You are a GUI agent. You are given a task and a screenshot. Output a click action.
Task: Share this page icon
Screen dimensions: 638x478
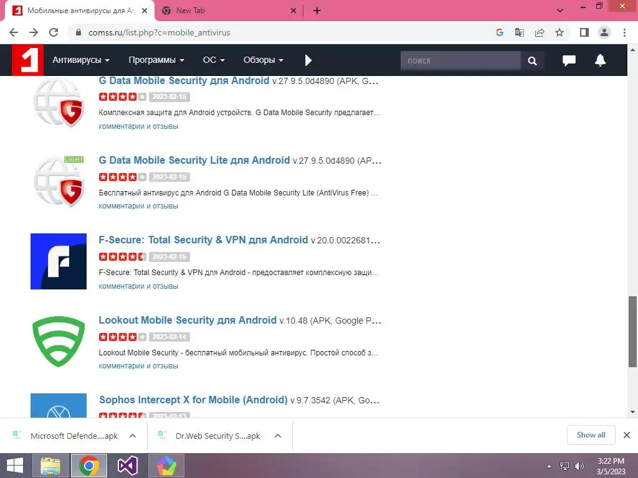[x=540, y=32]
